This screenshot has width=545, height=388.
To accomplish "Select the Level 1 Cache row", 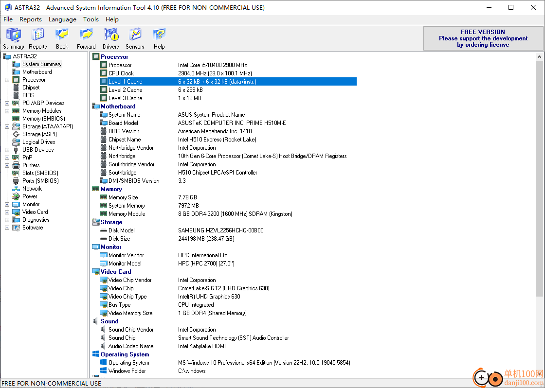I will tap(228, 82).
